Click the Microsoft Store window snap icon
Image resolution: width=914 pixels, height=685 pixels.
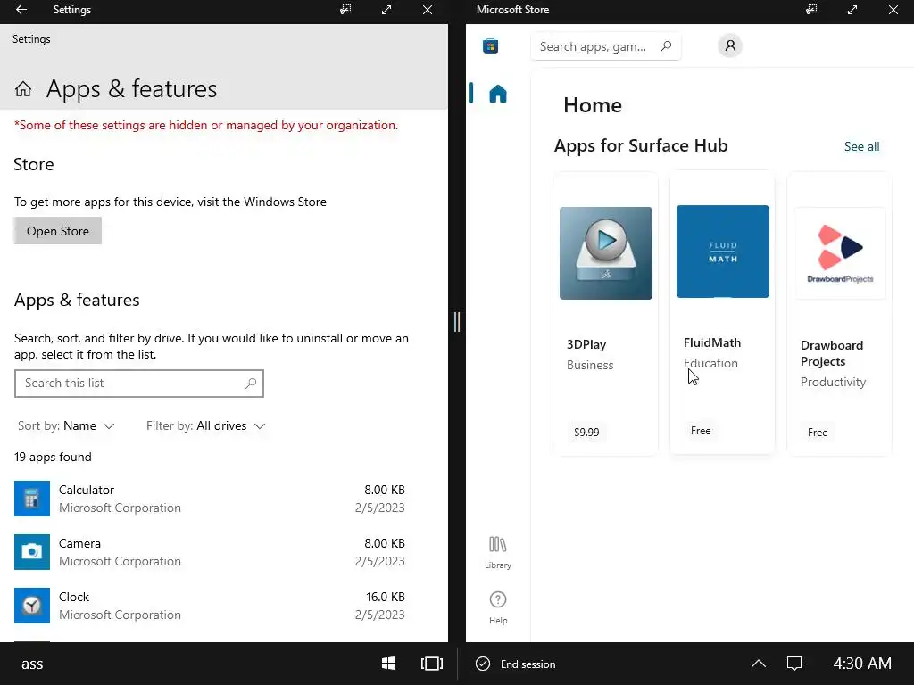pos(811,9)
